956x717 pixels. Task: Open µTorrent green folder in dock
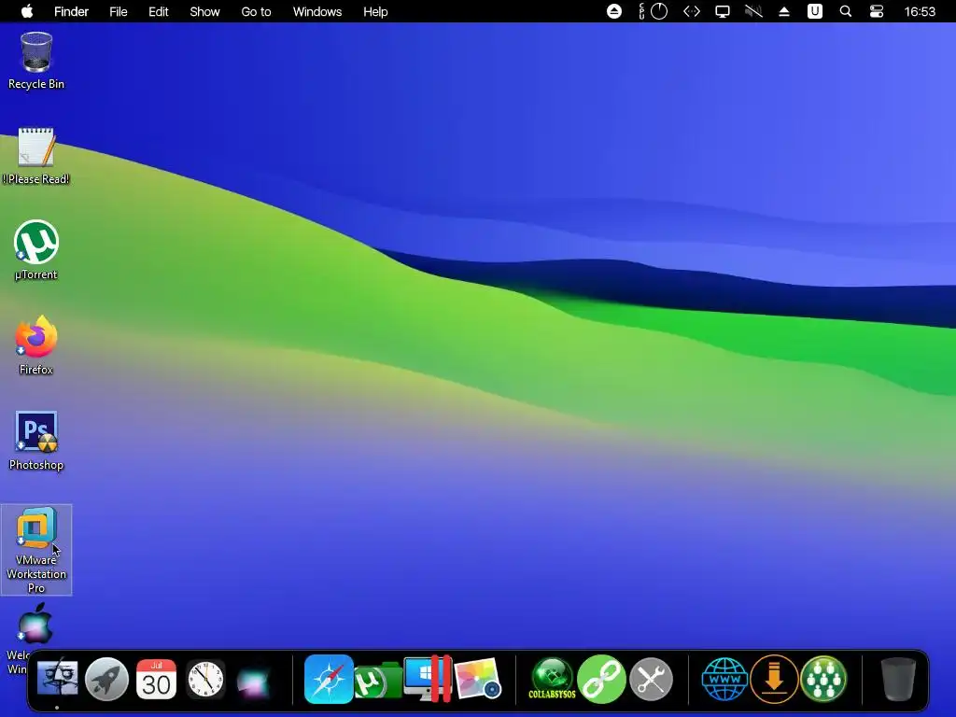pyautogui.click(x=377, y=681)
